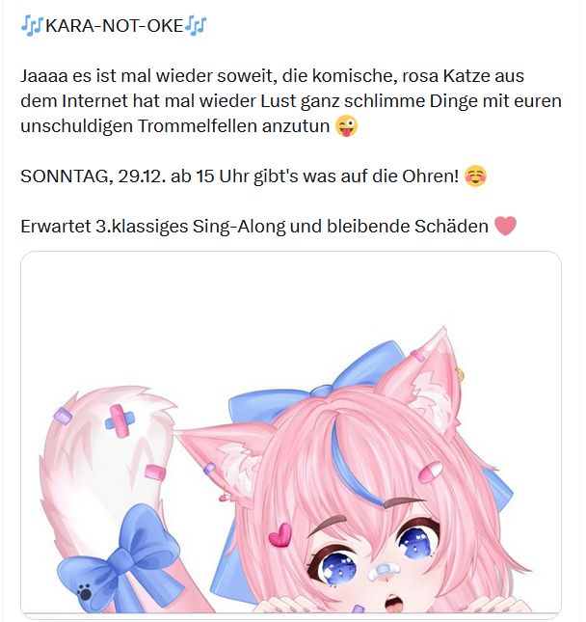Select the winking tongue-out emoji
The width and height of the screenshot is (586, 622).
pyautogui.click(x=347, y=126)
